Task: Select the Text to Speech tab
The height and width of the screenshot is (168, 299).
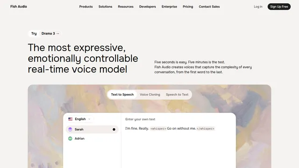Action: pos(122,94)
